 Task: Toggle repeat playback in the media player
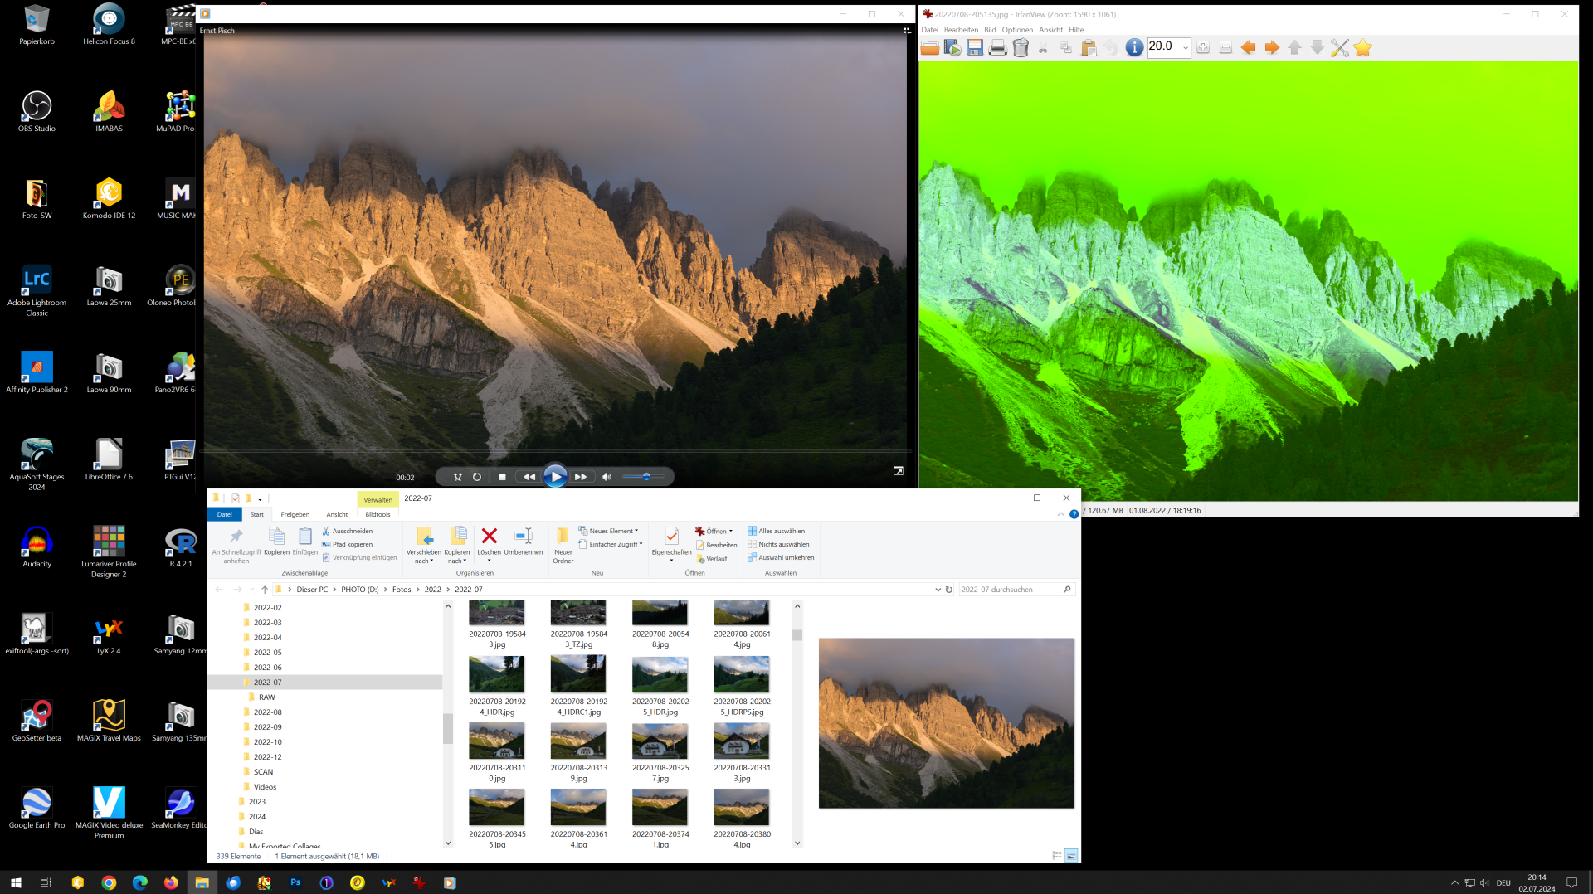pos(476,476)
